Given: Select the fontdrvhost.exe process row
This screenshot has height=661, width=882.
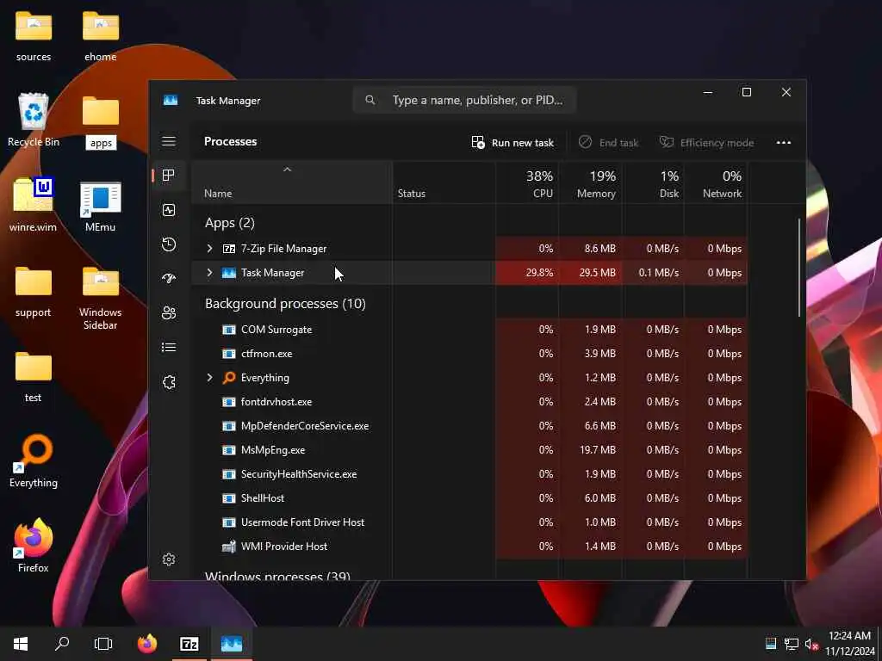Looking at the screenshot, I should [469, 402].
